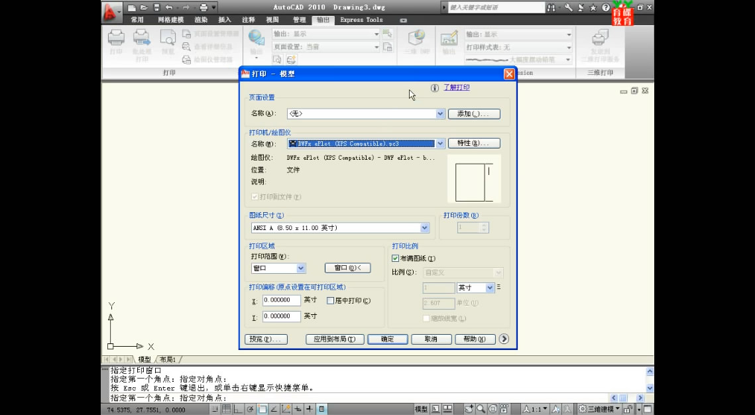Open the 比例 自定义 scale dropdown

463,272
